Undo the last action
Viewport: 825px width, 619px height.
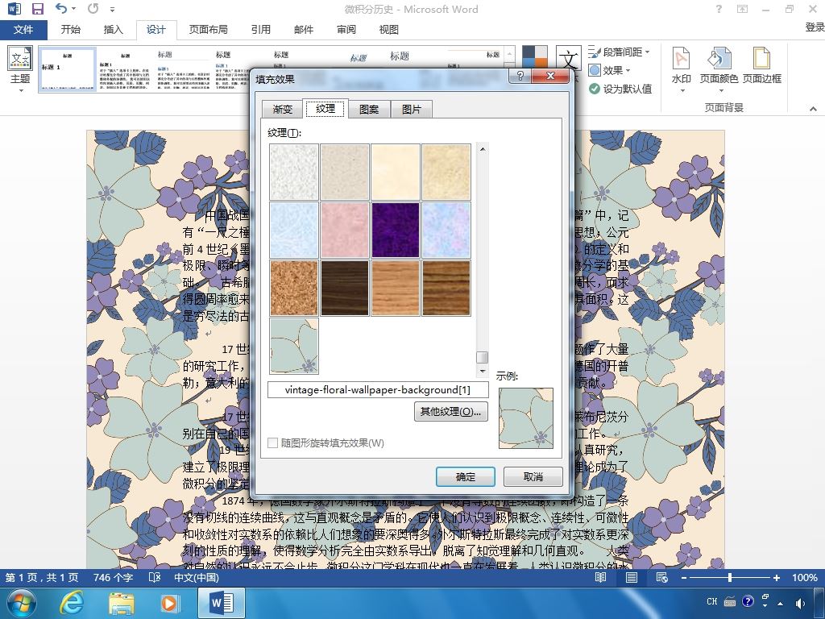tap(61, 9)
